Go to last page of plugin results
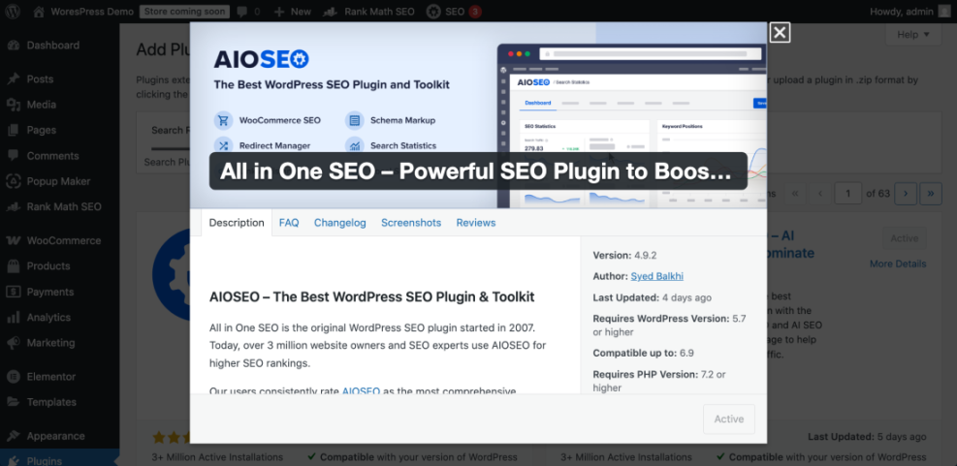Image resolution: width=957 pixels, height=466 pixels. coord(931,194)
